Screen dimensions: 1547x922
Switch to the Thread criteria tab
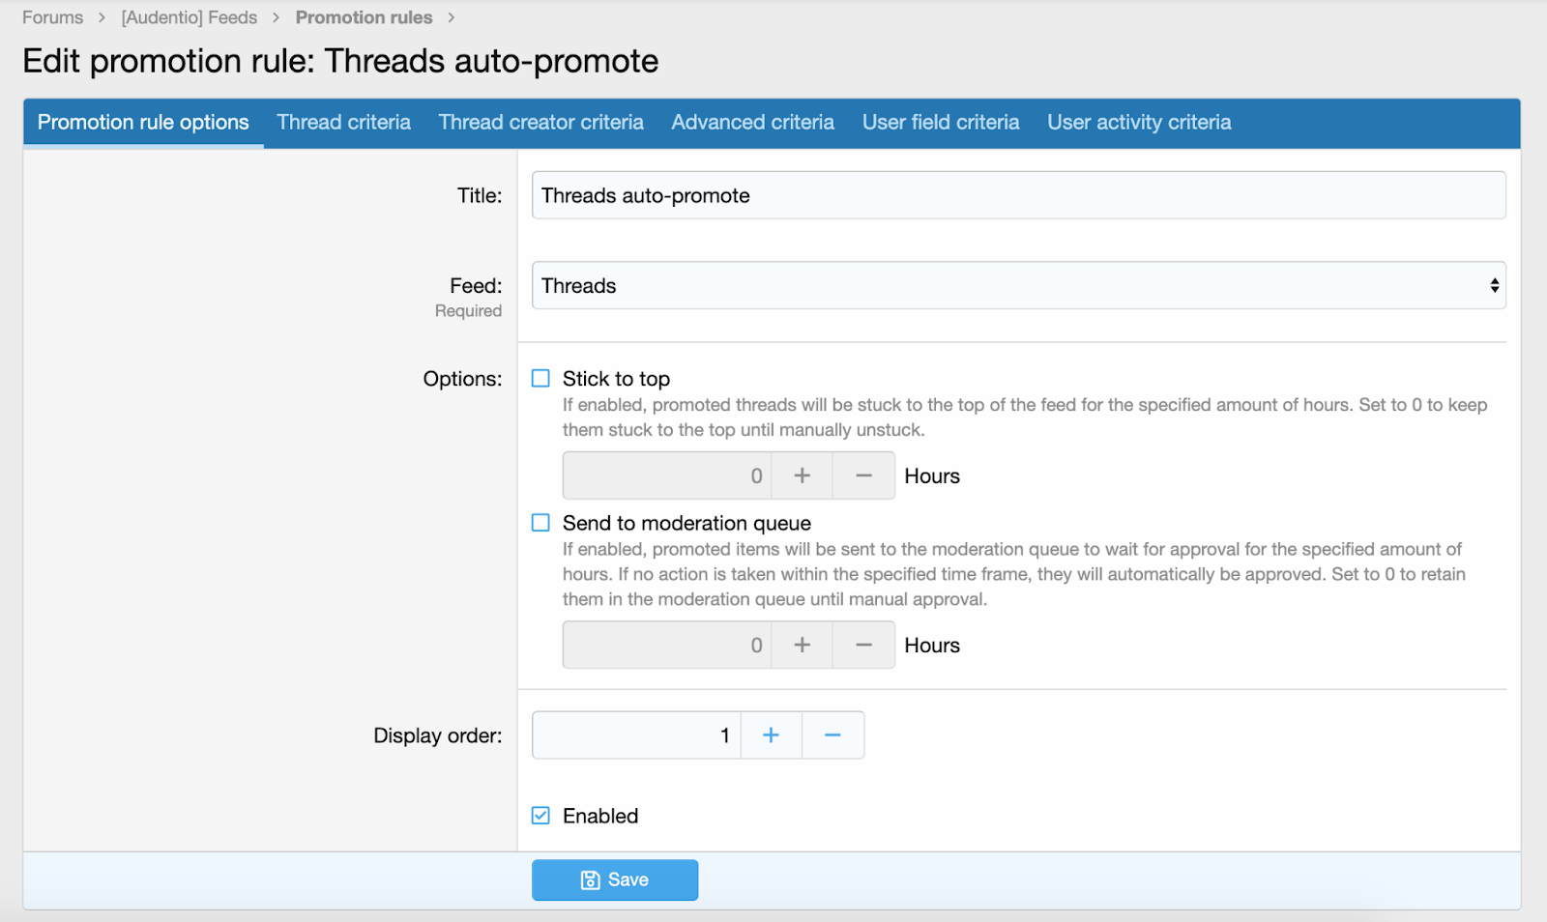[343, 123]
